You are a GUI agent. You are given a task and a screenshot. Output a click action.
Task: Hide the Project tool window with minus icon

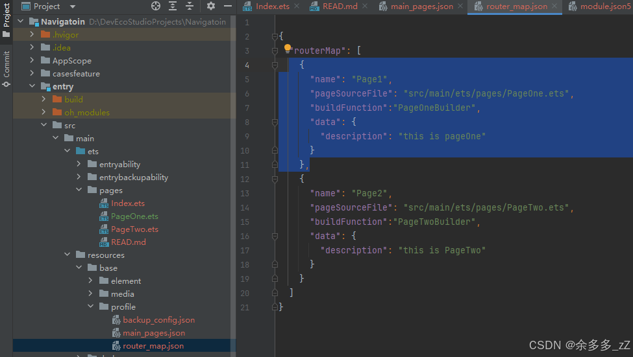click(x=228, y=6)
